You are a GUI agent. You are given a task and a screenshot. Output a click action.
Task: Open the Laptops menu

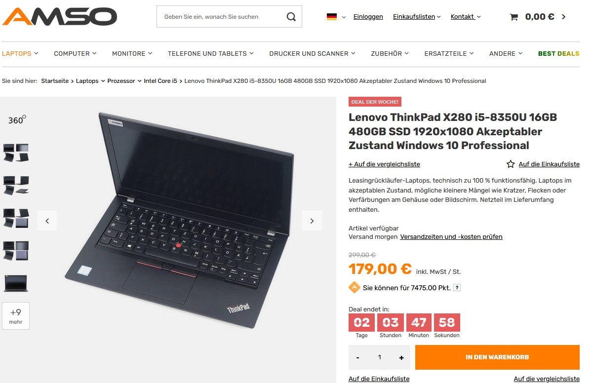(20, 53)
